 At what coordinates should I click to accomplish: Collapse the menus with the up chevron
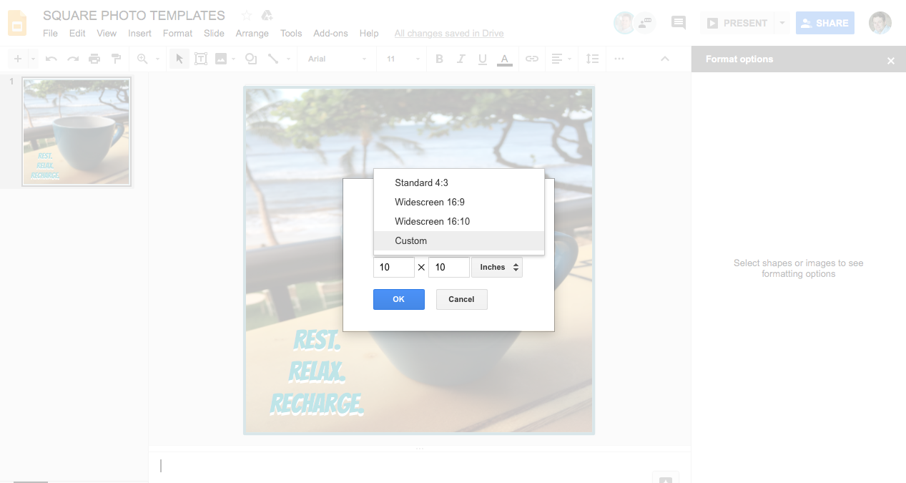(x=665, y=59)
